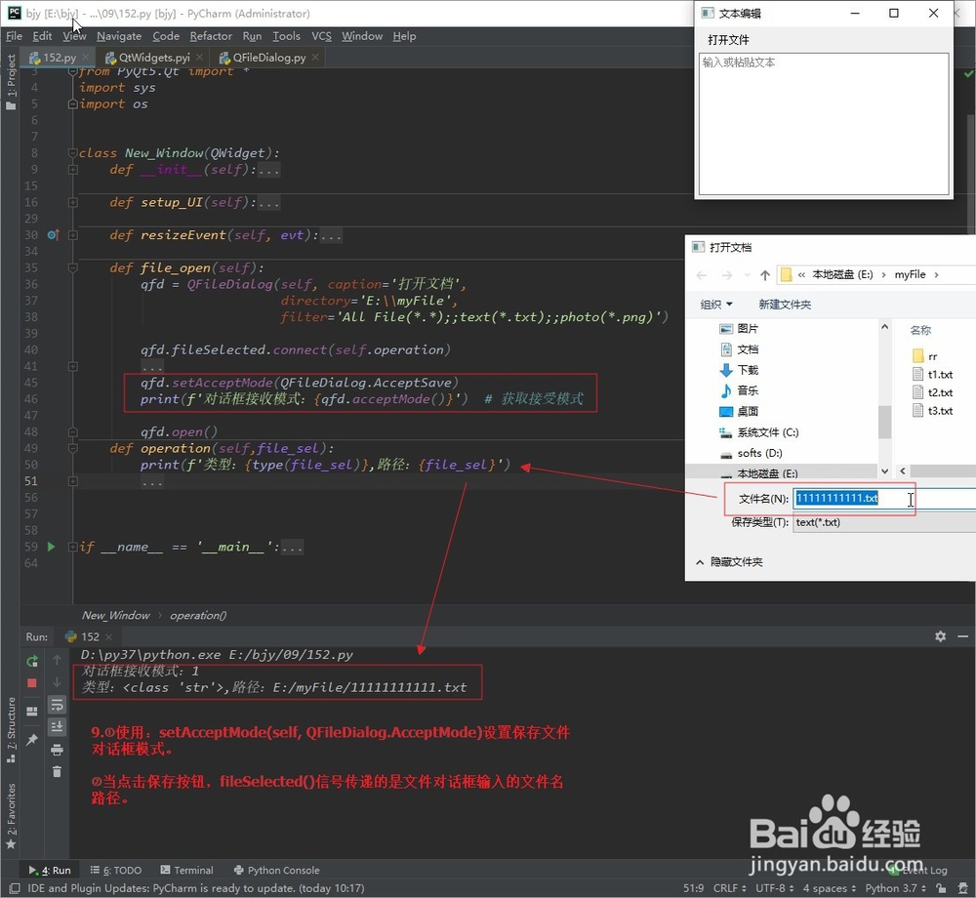The width and height of the screenshot is (976, 898).
Task: Click the Forward arrow in file dialog
Action: [726, 275]
